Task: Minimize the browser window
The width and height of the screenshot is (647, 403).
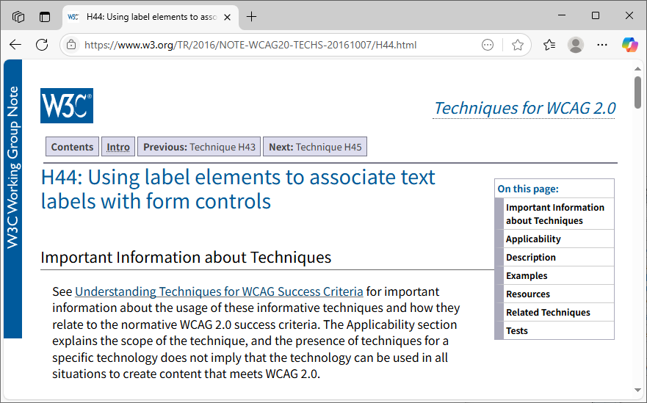Action: [562, 15]
